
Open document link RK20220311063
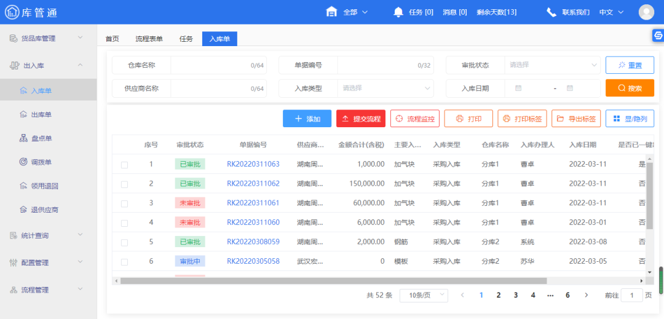pos(253,164)
